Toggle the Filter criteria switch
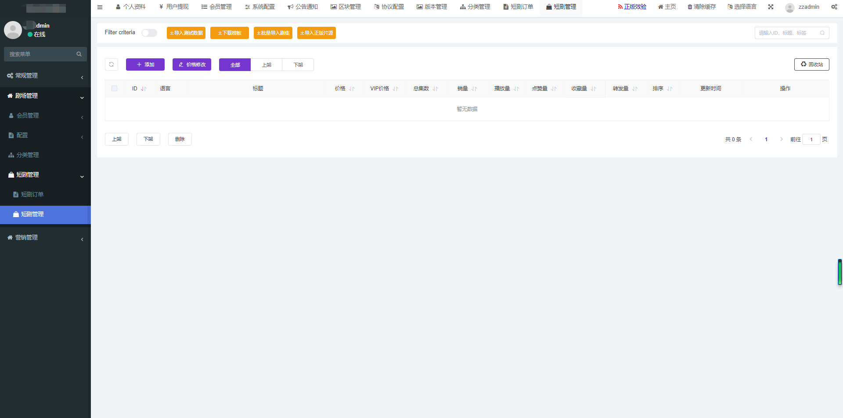This screenshot has height=418, width=843. [149, 33]
